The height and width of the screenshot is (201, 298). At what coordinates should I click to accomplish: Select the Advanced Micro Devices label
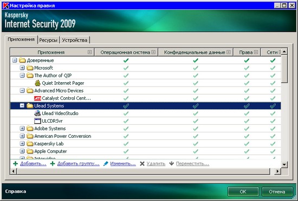click(x=59, y=91)
